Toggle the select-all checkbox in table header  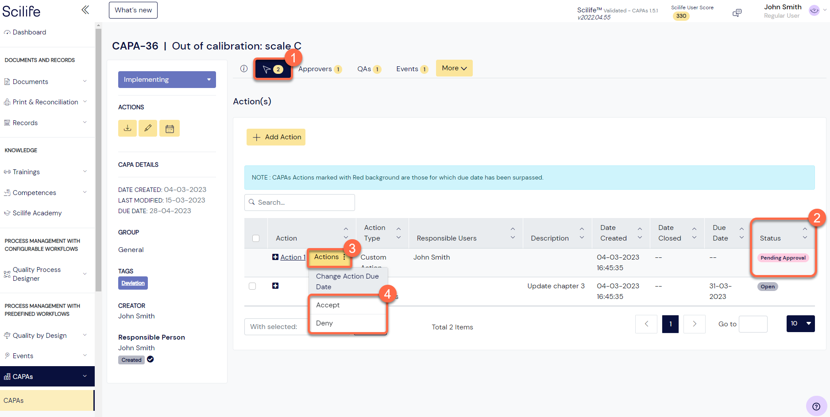pos(256,238)
